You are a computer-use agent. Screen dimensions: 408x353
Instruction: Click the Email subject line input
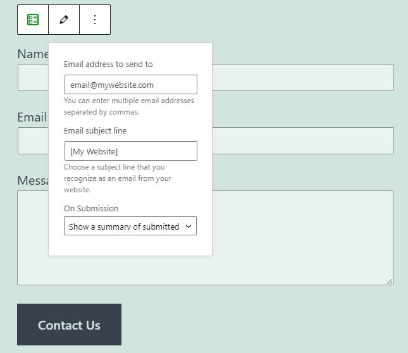(x=130, y=151)
